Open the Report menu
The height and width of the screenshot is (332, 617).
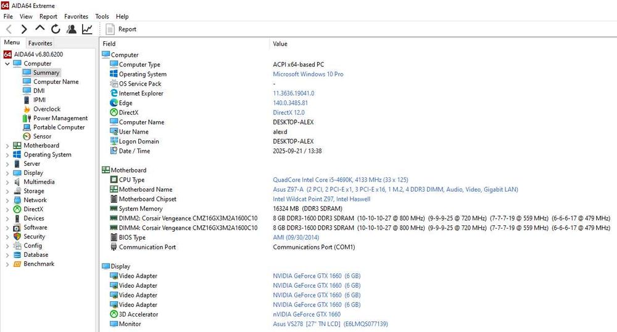(48, 17)
